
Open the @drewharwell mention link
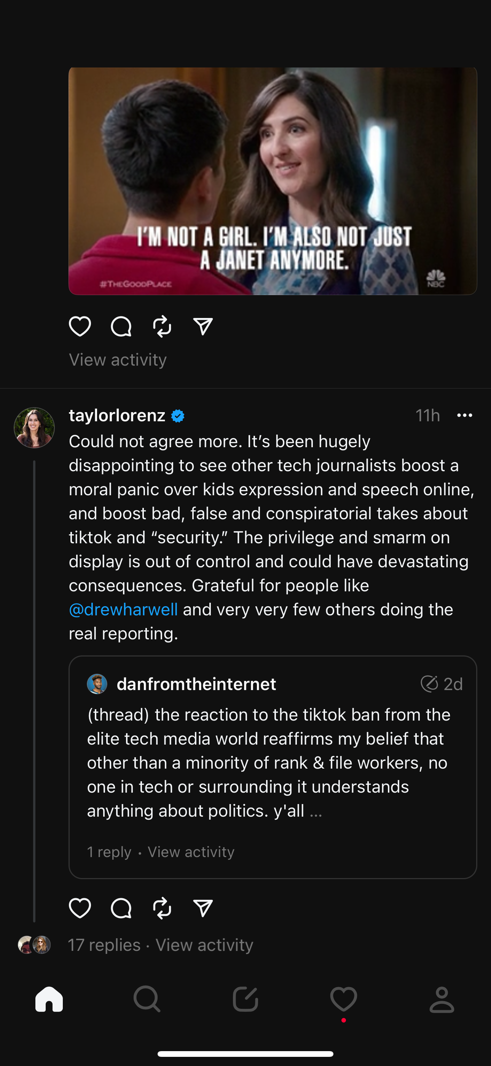click(x=123, y=610)
